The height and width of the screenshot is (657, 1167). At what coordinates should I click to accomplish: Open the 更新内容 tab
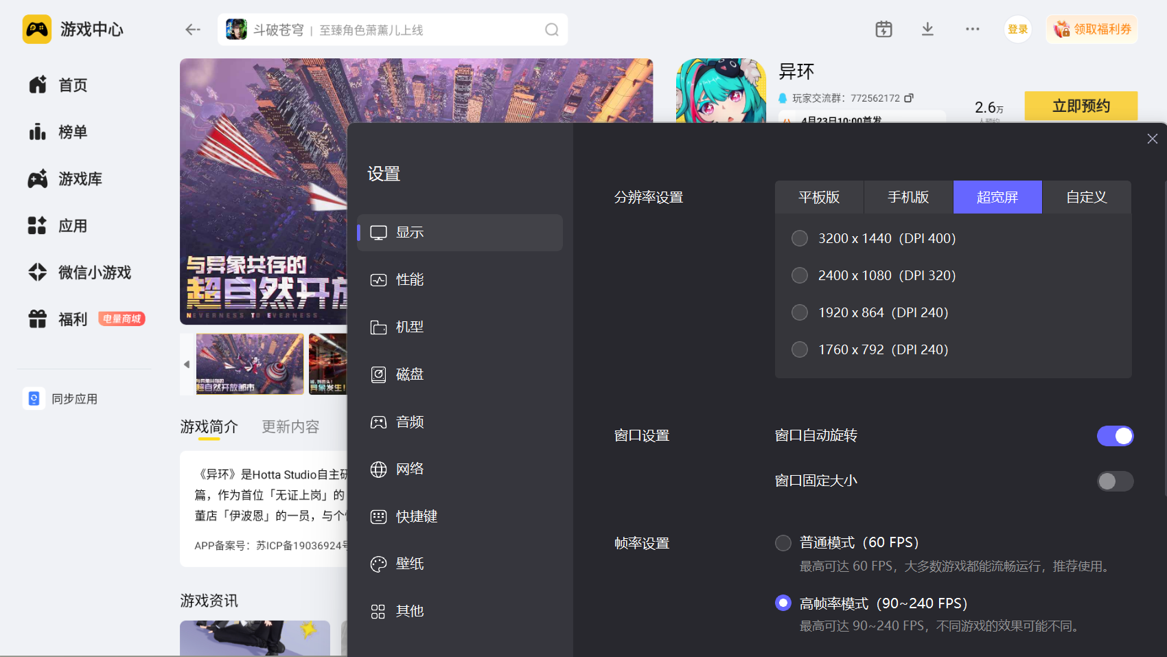pos(290,427)
